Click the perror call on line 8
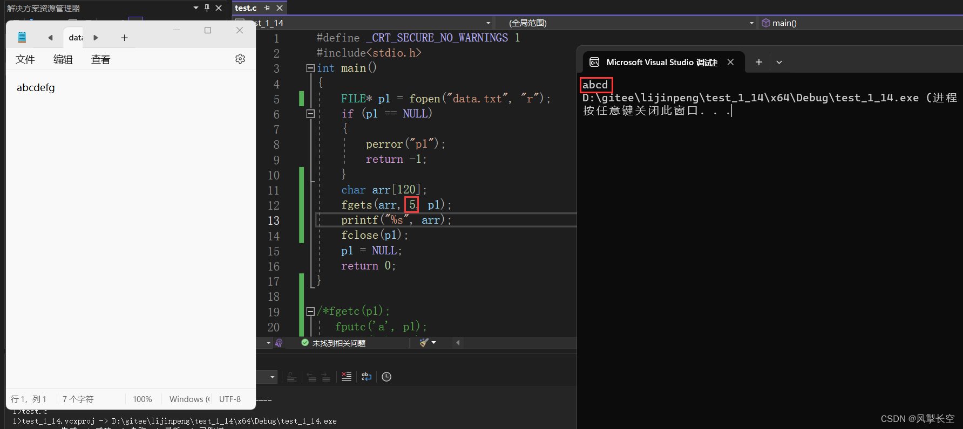963x429 pixels. 405,144
